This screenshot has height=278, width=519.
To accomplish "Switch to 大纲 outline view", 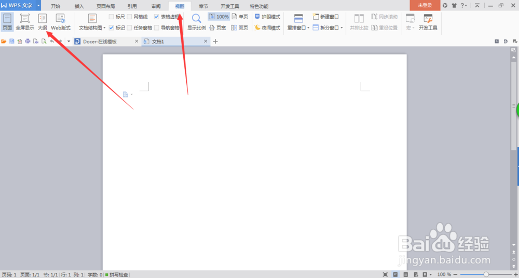I will [x=43, y=22].
